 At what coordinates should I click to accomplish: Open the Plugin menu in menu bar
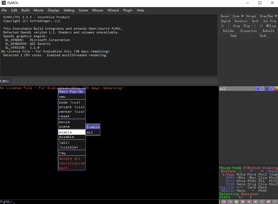128,10
